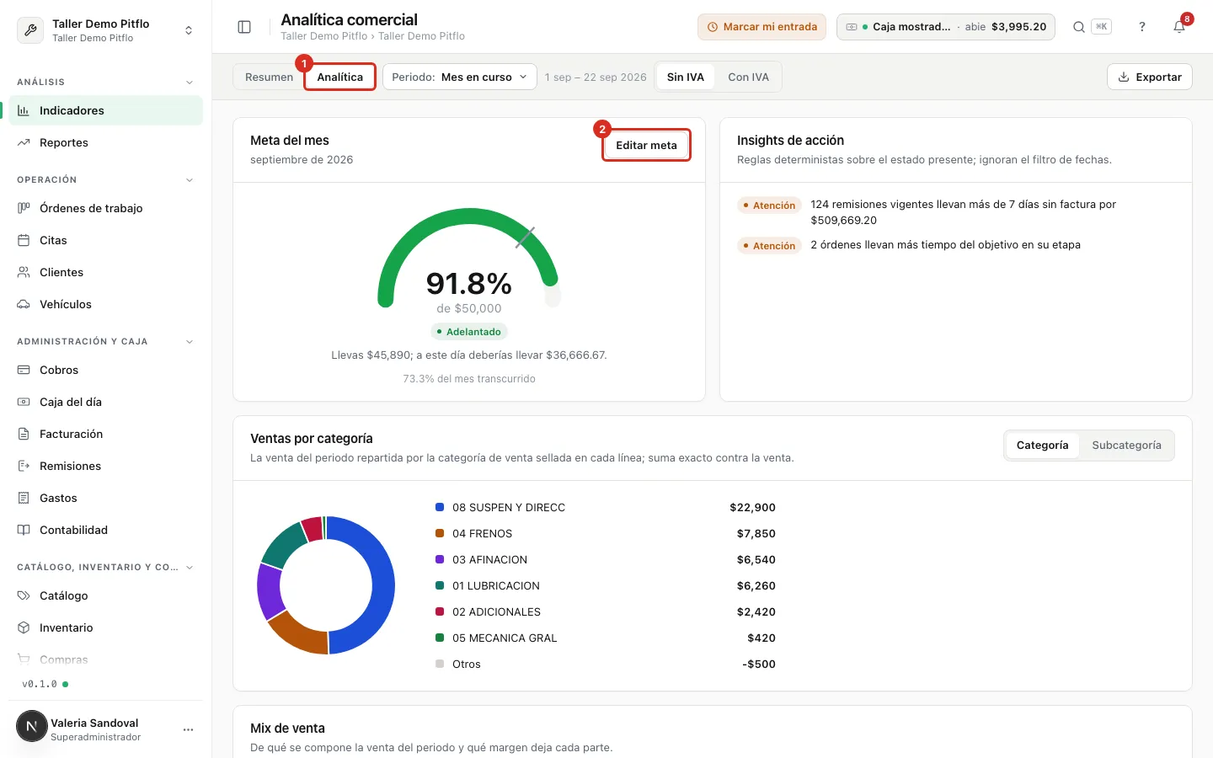This screenshot has height=758, width=1213.
Task: Click the Cobros credit card icon
Action: pyautogui.click(x=24, y=370)
